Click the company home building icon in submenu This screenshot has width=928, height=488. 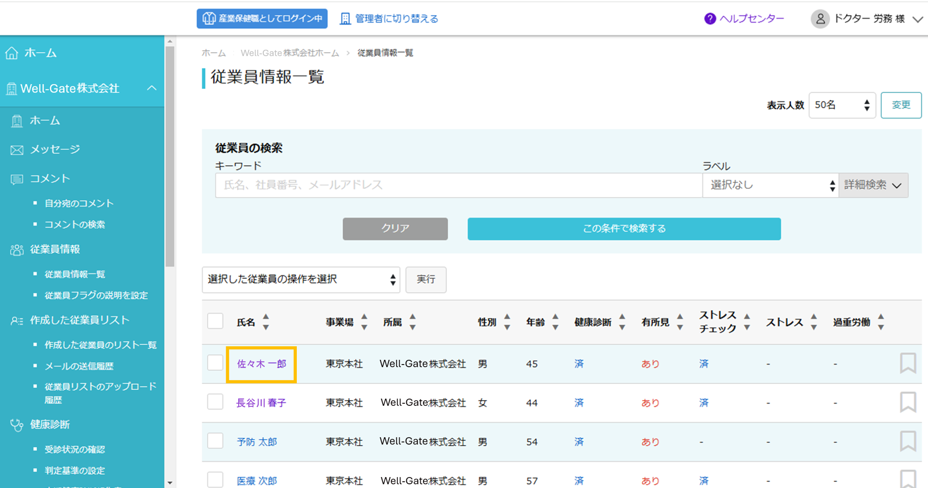17,121
